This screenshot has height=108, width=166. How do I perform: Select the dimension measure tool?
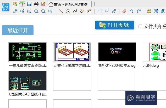(100, 11)
